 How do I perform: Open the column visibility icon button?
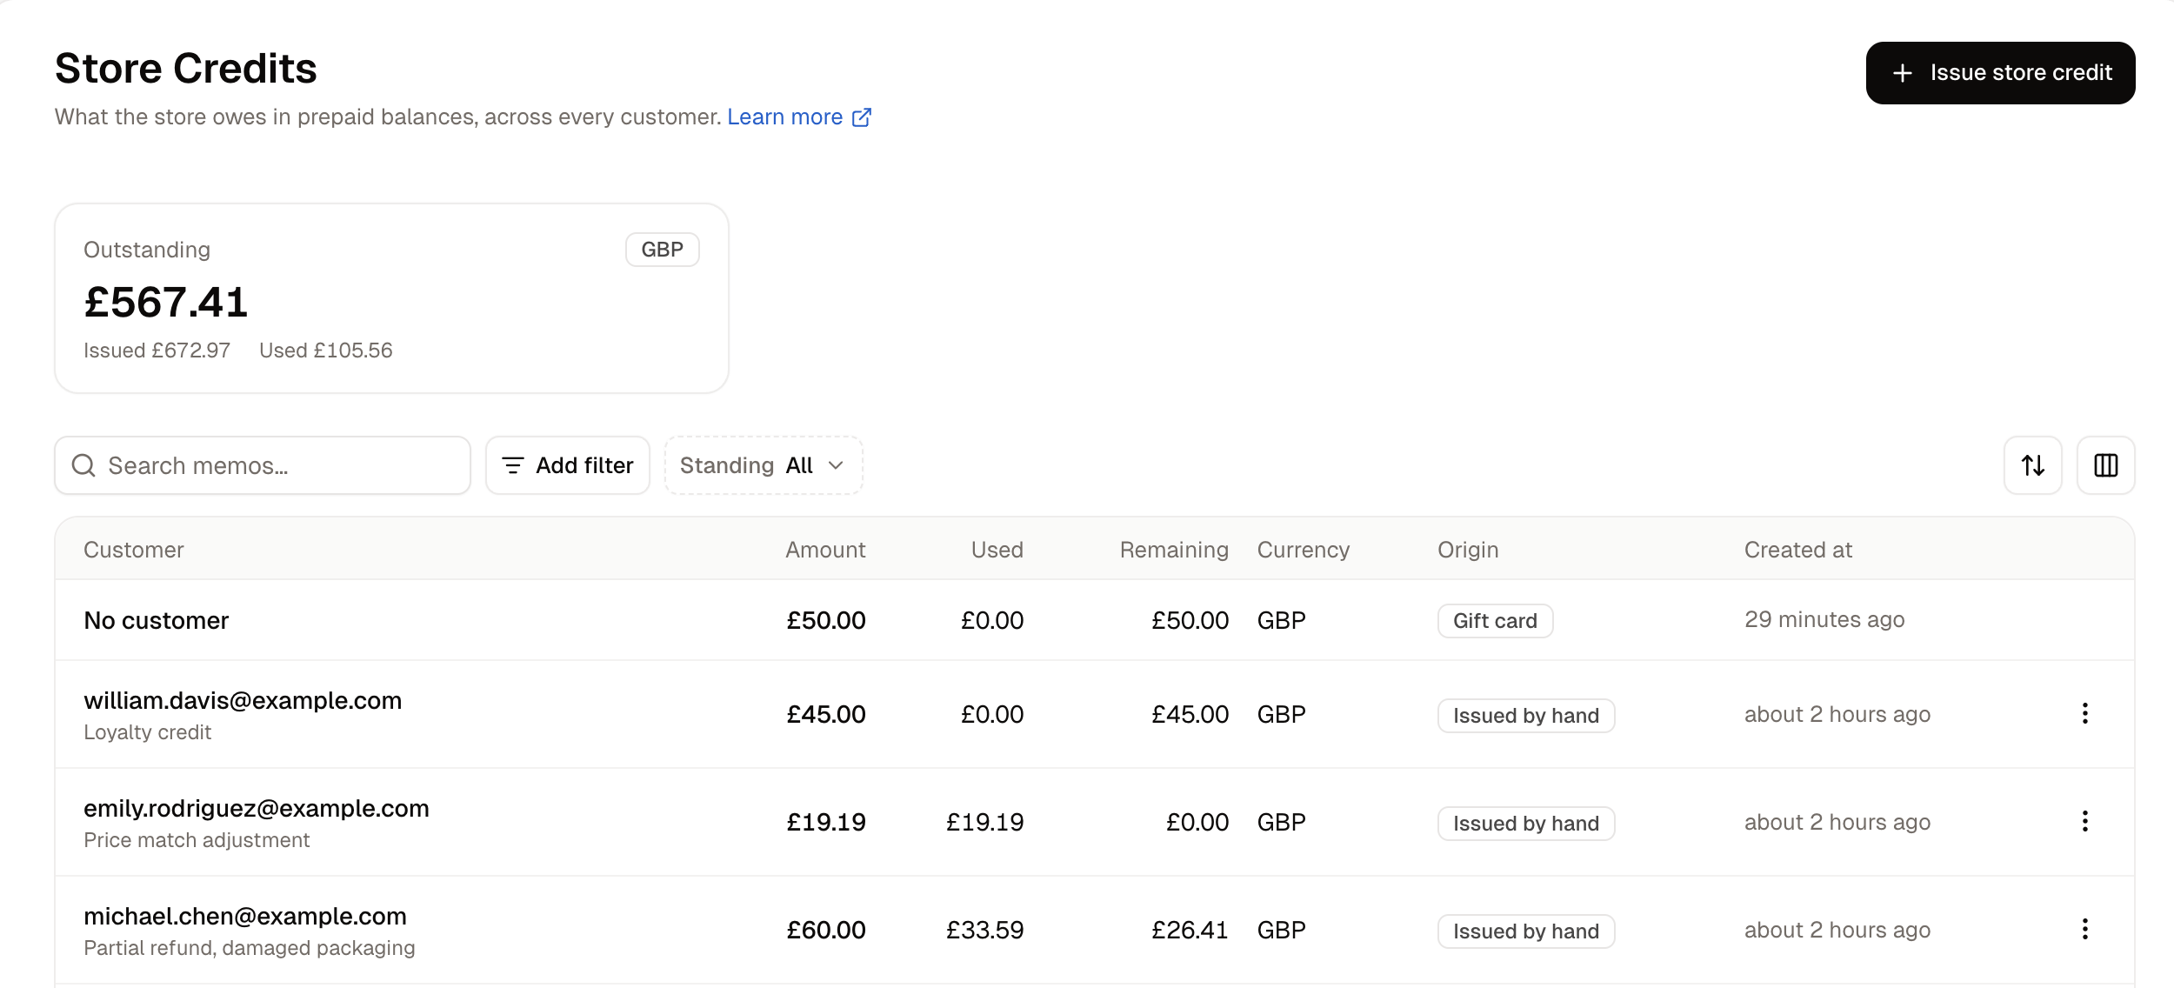point(2105,465)
